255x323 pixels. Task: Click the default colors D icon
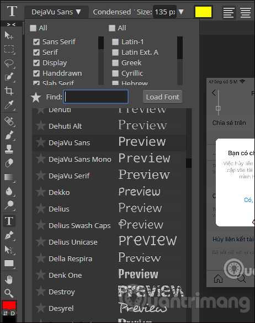coord(13,313)
